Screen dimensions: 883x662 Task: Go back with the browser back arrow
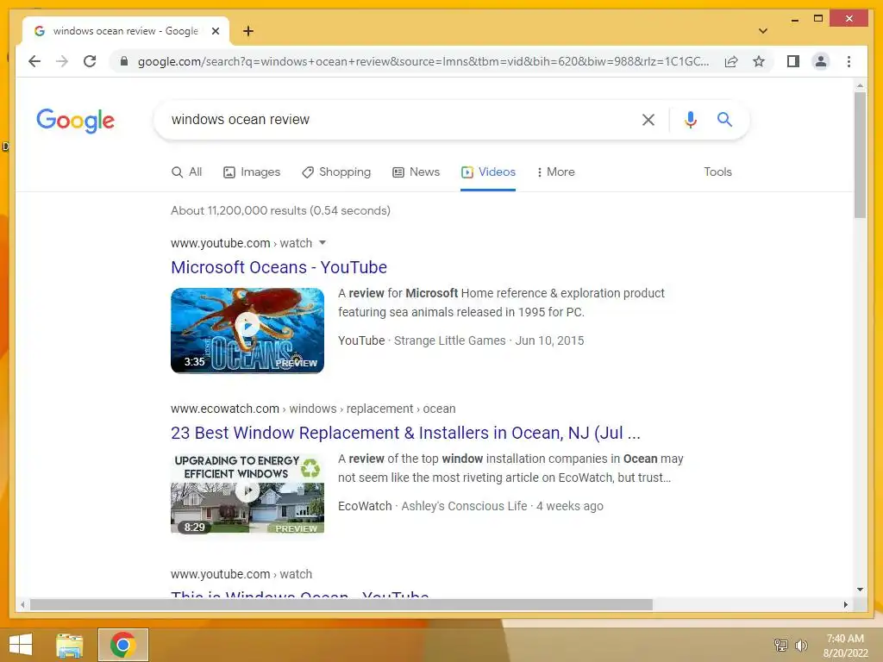tap(34, 61)
